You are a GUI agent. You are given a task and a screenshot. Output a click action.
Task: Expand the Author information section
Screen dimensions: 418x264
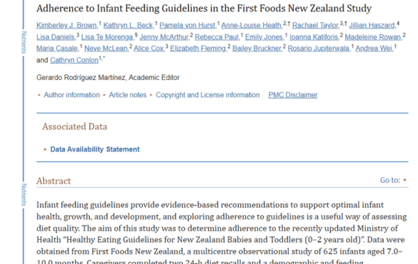click(72, 95)
